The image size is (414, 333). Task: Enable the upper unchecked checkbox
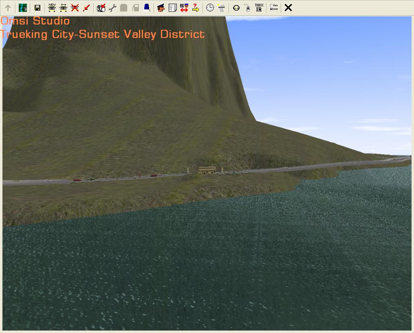click(272, 6)
